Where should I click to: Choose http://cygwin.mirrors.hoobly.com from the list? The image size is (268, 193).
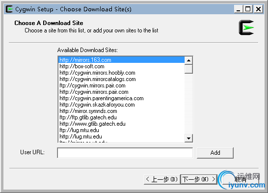pyautogui.click(x=121, y=73)
